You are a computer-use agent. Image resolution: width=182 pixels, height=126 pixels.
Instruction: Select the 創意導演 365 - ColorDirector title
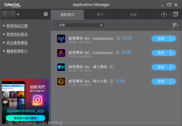pos(90,53)
